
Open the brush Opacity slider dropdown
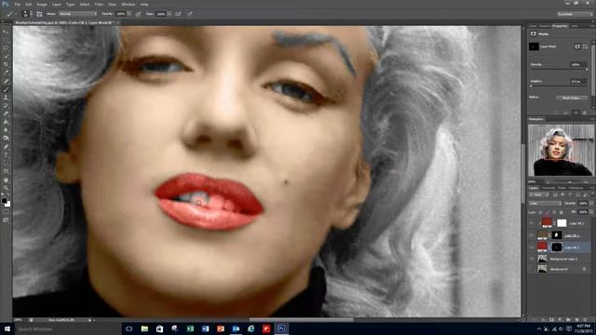click(x=129, y=14)
